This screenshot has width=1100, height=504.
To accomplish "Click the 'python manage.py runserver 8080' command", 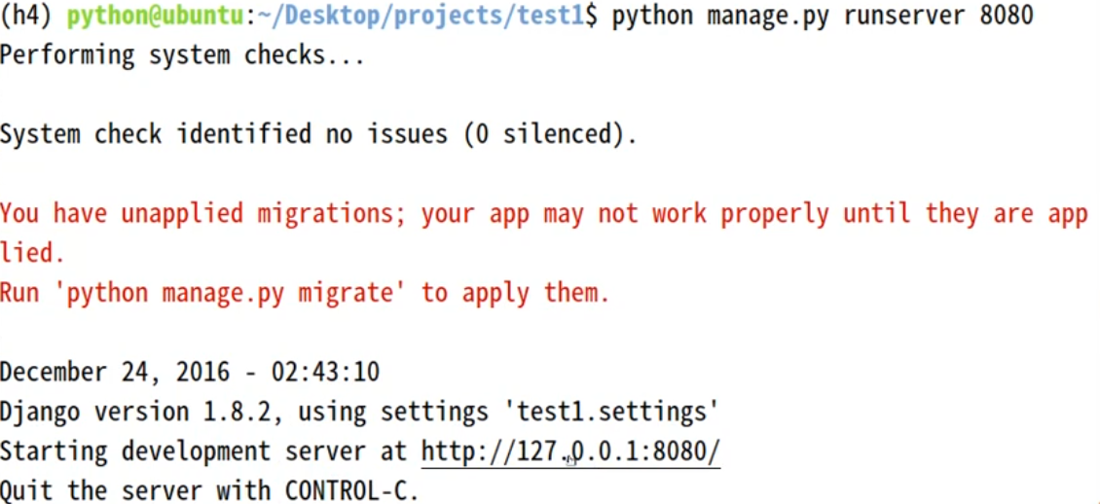I will pos(823,16).
